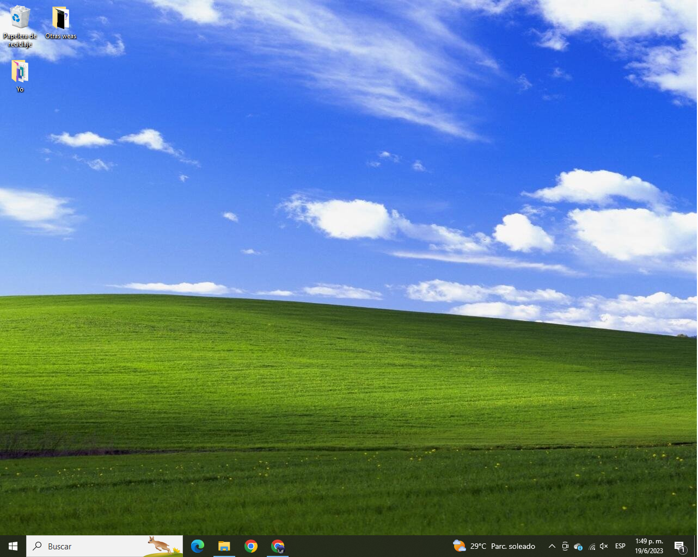
Task: Click the Buscar search box in taskbar
Action: coord(105,546)
